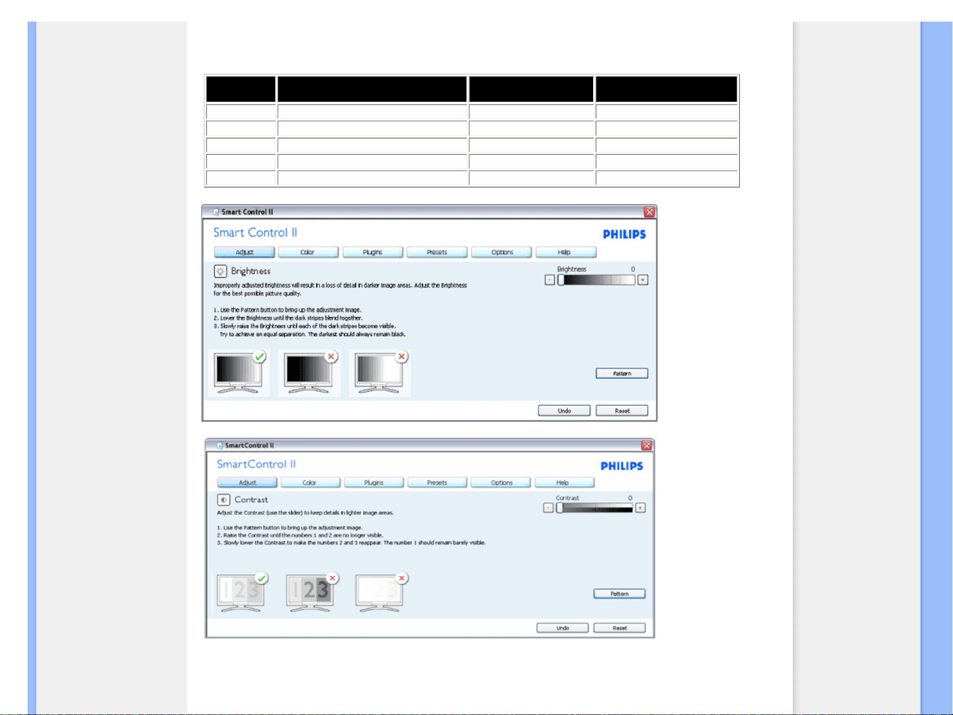Open the Options tab in the Brightness window
Screen dimensions: 953x715
502,252
